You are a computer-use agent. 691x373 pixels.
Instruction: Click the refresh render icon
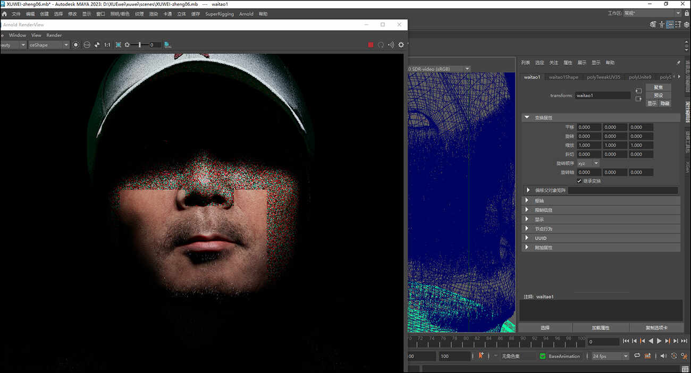pos(381,45)
